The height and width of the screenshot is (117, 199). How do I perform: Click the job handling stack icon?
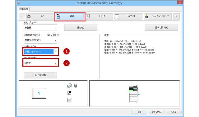click(146, 16)
